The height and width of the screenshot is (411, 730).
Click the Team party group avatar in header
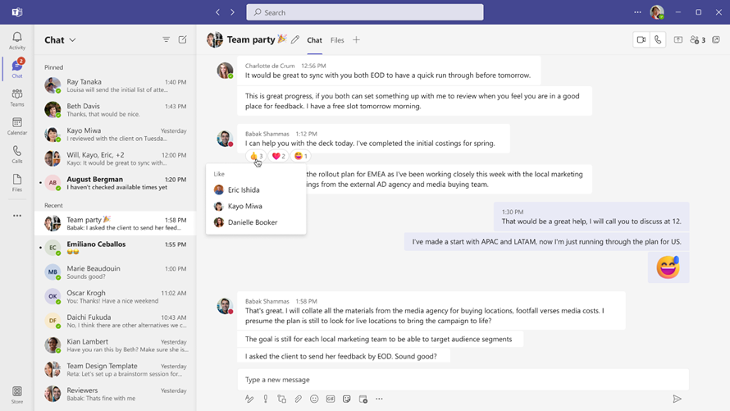(215, 40)
